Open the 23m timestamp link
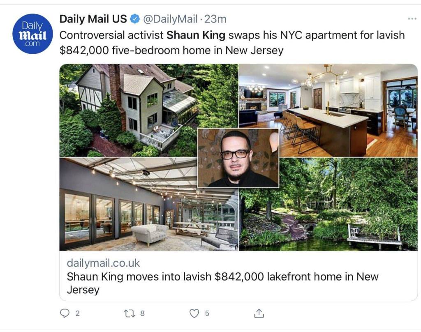 click(215, 19)
